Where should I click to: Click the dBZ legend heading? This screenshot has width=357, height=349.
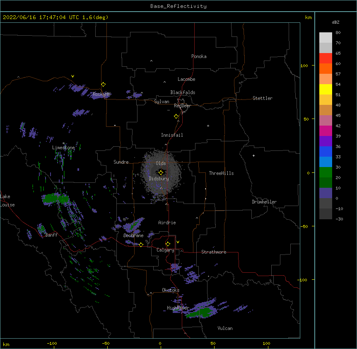point(335,22)
